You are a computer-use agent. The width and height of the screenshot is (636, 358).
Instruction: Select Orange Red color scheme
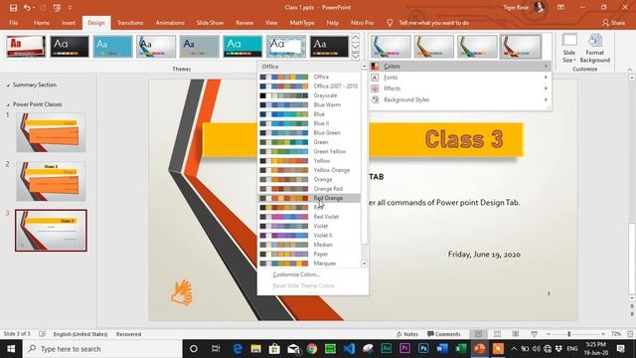coord(309,189)
